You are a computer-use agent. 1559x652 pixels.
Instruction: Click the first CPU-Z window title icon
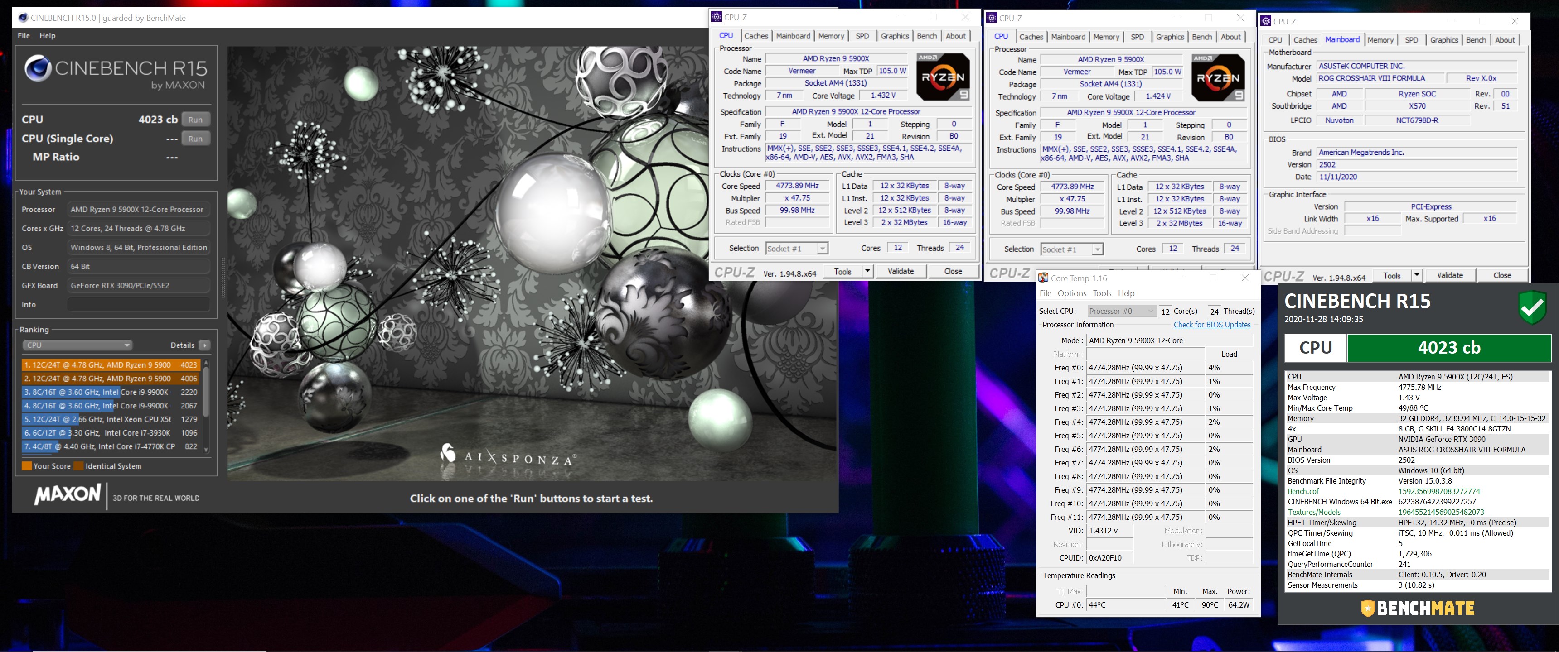[x=717, y=17]
